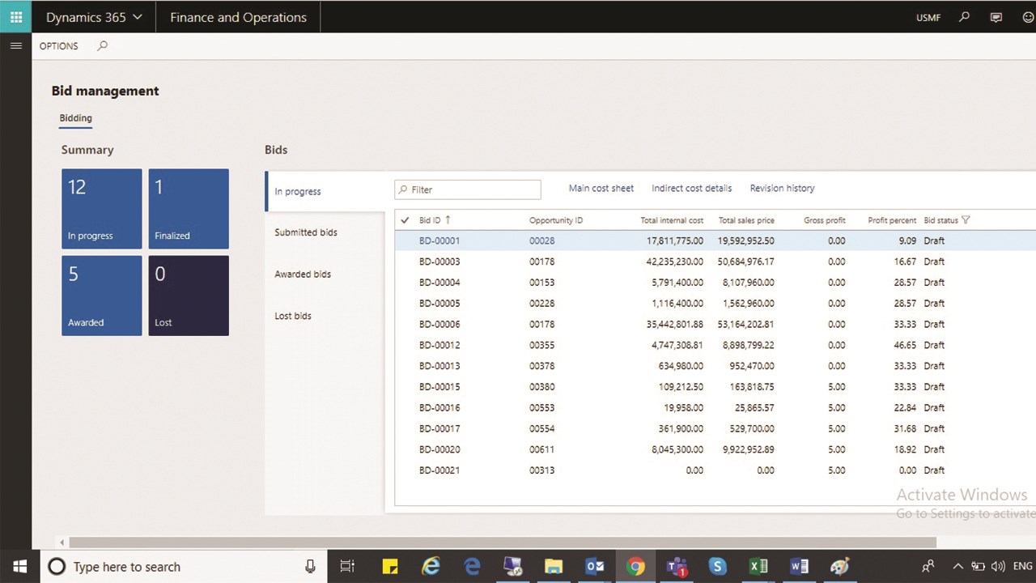
Task: Click the Finance and Operations title
Action: pos(238,17)
